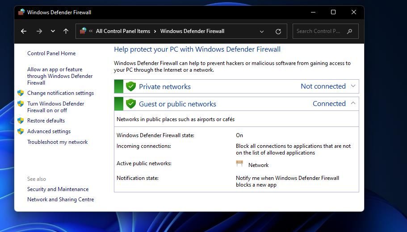Click the Search Control Panel field
407x232 pixels.
319,31
